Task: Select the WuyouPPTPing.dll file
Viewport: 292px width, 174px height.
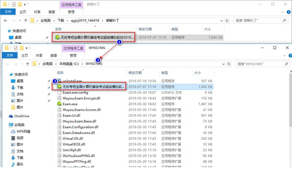Action: tap(77, 161)
